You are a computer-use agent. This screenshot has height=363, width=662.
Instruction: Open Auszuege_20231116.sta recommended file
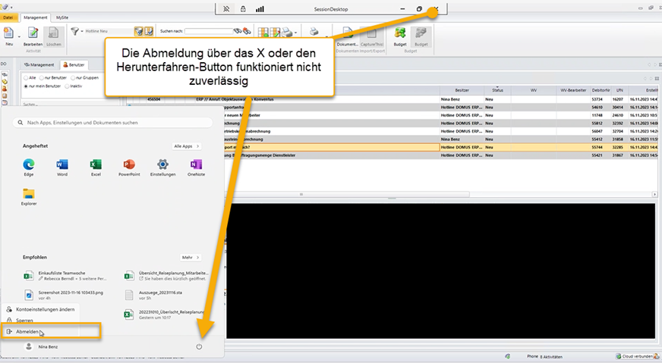tap(154, 295)
